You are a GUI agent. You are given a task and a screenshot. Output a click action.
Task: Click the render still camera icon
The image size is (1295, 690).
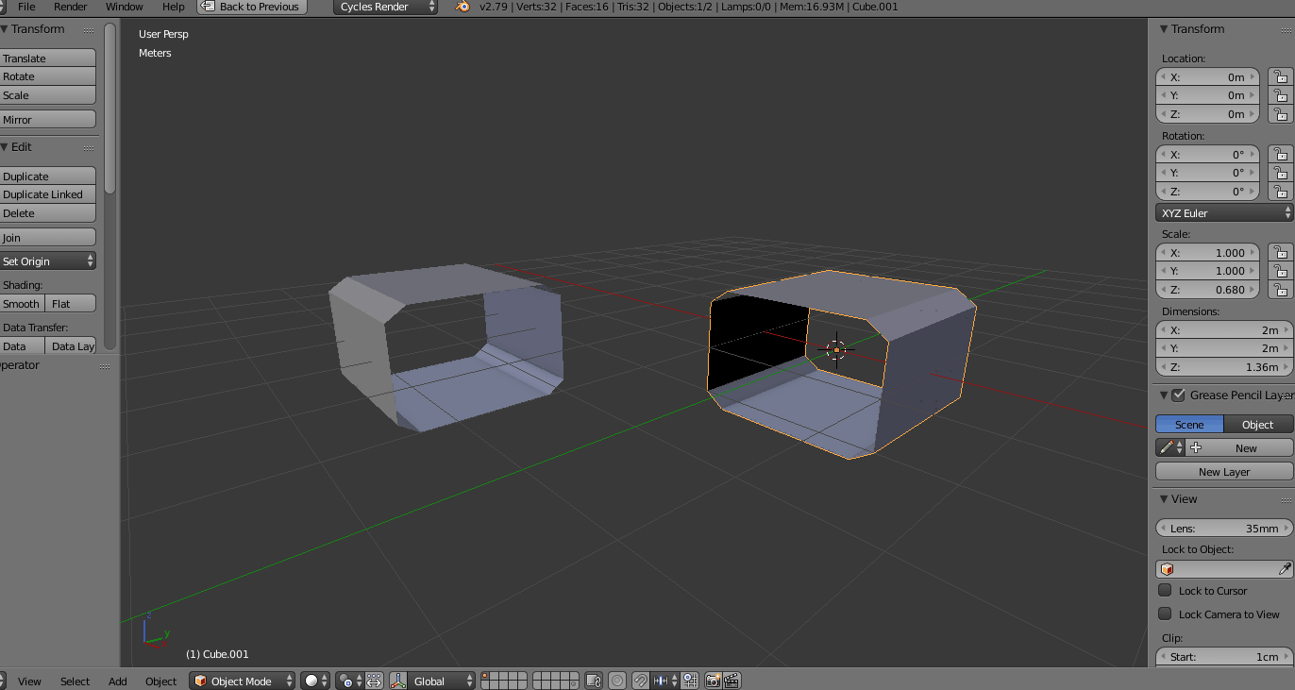[x=712, y=681]
